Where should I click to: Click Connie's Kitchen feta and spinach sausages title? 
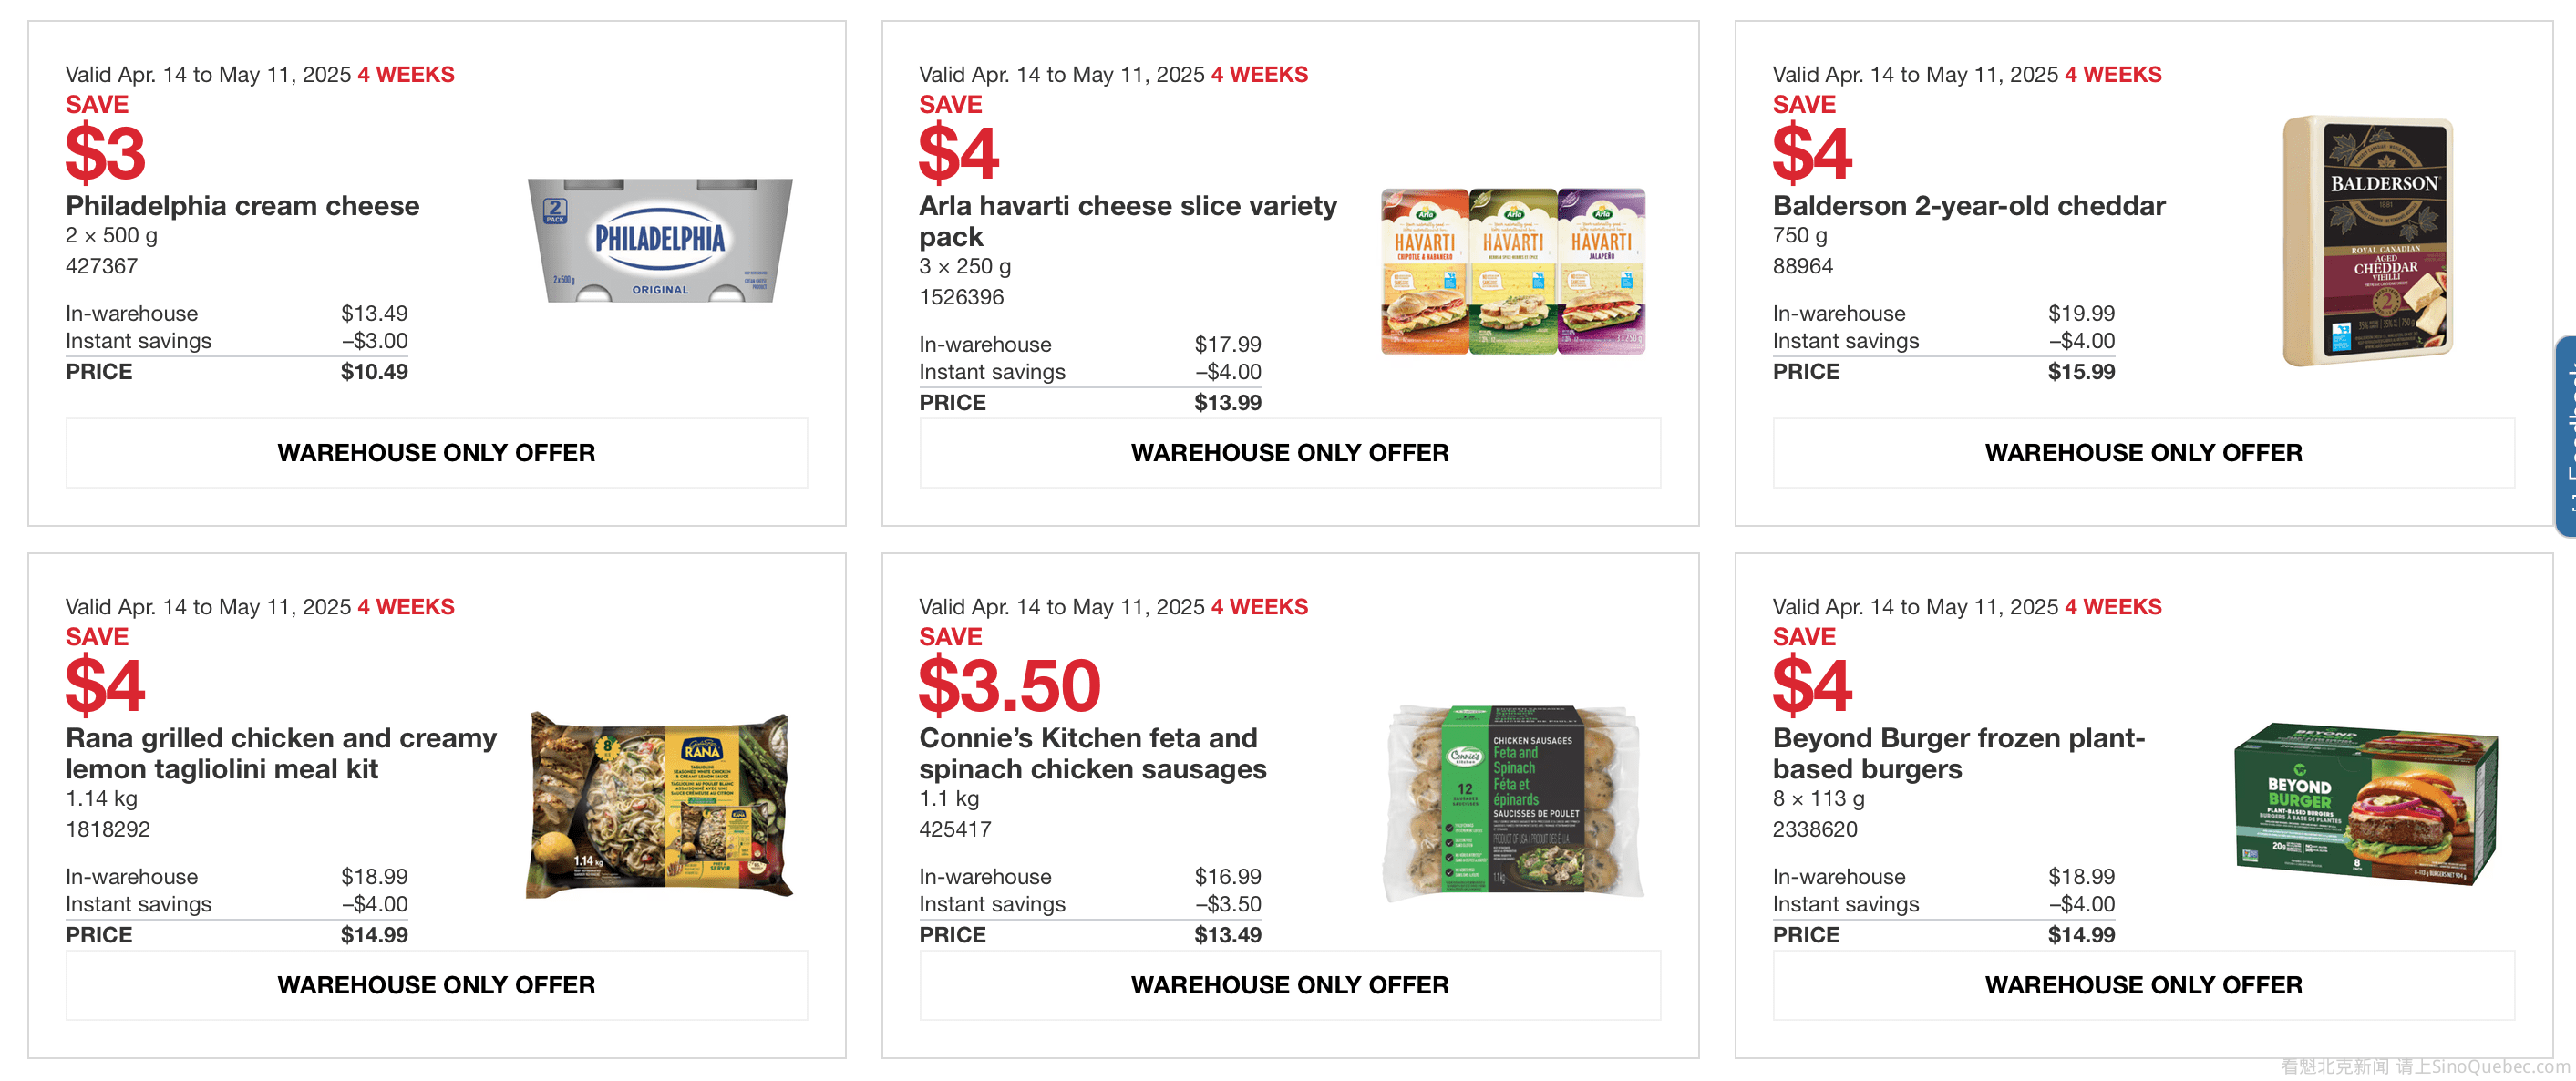(x=1092, y=753)
